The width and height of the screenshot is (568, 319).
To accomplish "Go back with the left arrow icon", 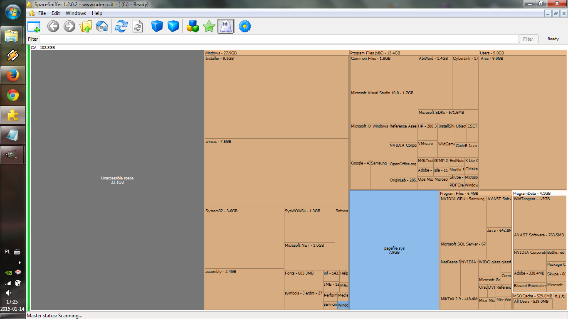I will 53,27.
